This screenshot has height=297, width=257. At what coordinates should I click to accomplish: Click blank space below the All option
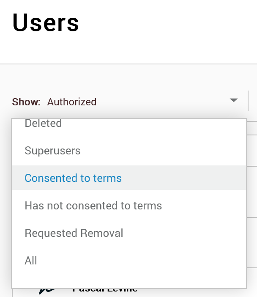[129, 280]
